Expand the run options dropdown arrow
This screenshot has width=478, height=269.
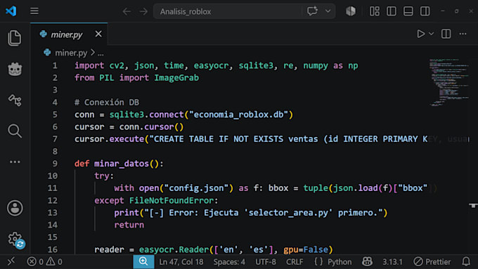[x=432, y=34]
